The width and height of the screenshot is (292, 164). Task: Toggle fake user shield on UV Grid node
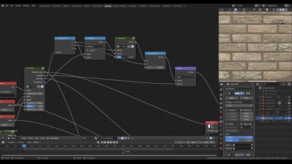coord(42,87)
